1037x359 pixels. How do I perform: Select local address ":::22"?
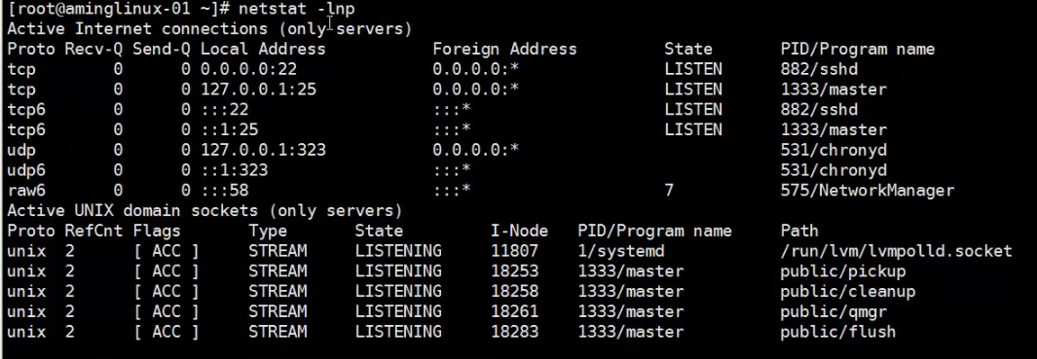point(224,110)
